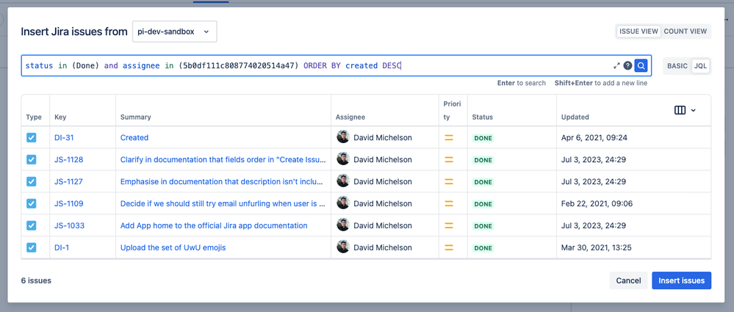Click 'Apr 6, 2021, 09:24' updated date
Image resolution: width=734 pixels, height=312 pixels.
[x=594, y=137]
